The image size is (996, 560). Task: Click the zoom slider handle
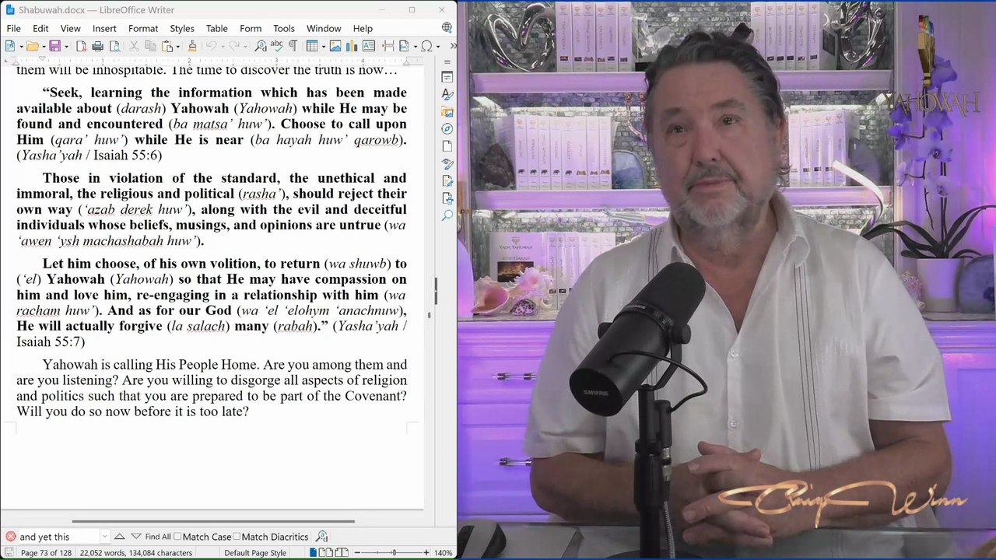tap(394, 553)
